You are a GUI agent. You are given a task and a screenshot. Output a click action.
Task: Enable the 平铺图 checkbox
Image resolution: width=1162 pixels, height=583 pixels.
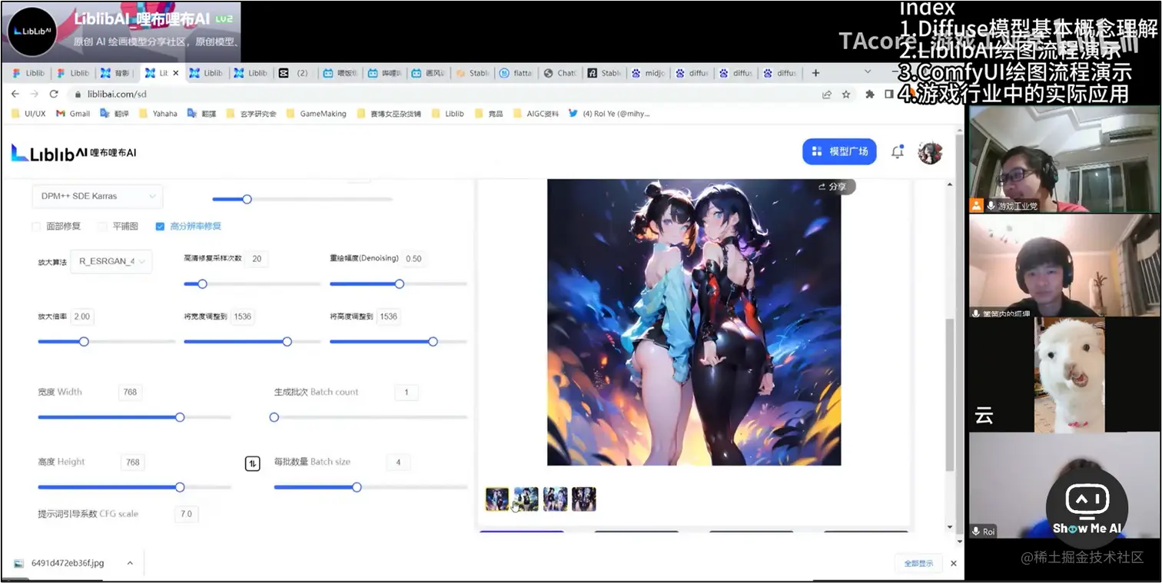pos(102,227)
